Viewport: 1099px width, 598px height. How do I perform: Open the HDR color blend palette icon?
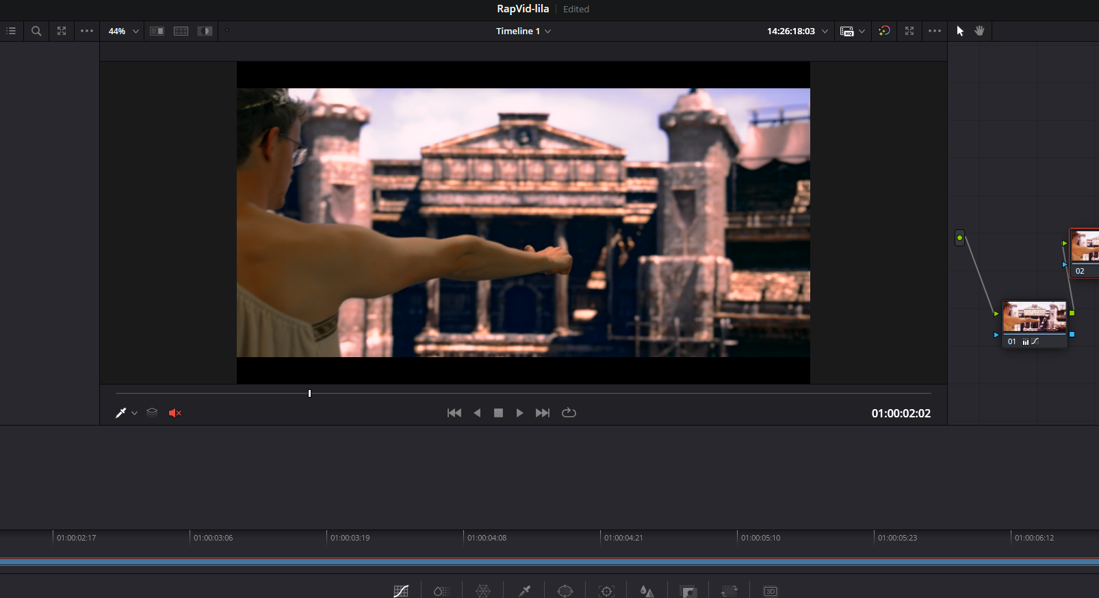point(441,591)
